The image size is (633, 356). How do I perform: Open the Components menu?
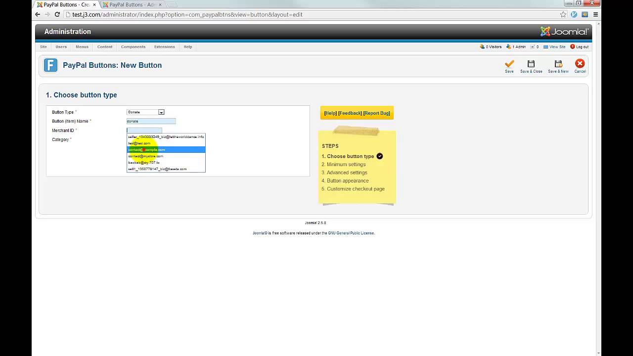point(133,46)
